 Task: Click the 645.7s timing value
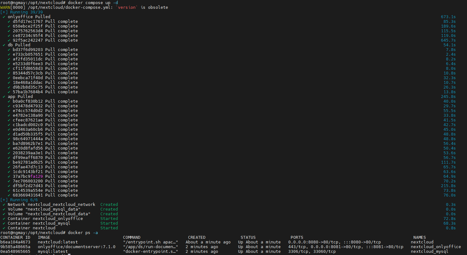tap(448, 40)
